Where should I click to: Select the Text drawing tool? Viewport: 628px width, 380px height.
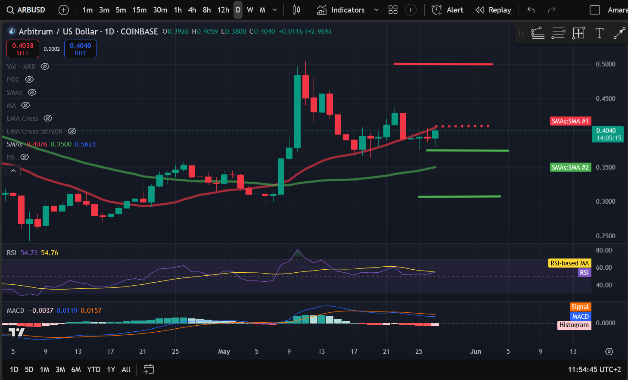click(599, 33)
